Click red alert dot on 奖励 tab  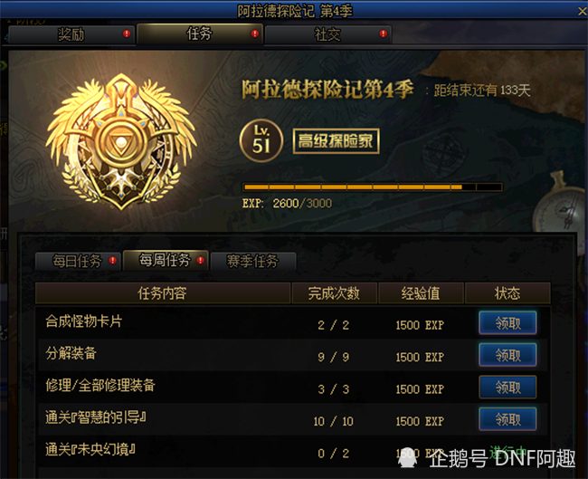127,34
